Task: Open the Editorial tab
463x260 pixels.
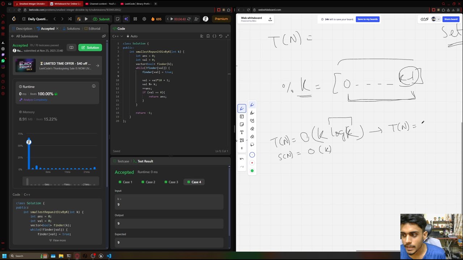Action: 92,29
